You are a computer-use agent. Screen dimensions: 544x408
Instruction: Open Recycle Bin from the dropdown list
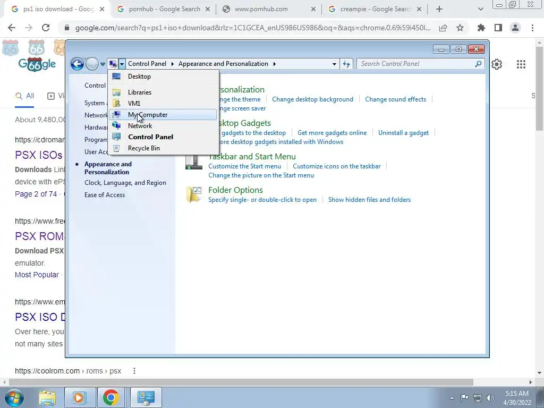pyautogui.click(x=163, y=148)
